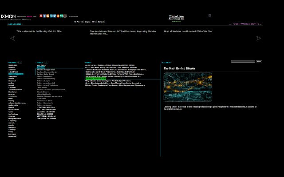Select the vaping group

pyautogui.click(x=11, y=101)
